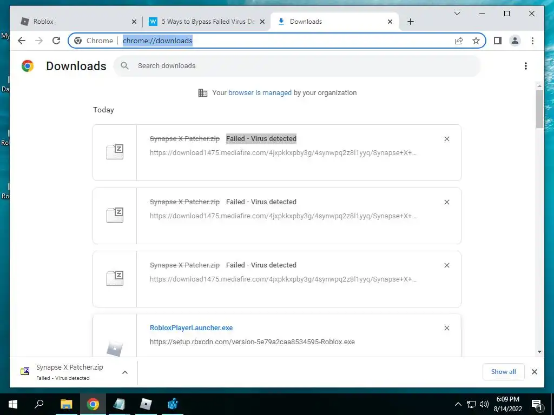
Task: Open the tab search chevron
Action: point(457,14)
